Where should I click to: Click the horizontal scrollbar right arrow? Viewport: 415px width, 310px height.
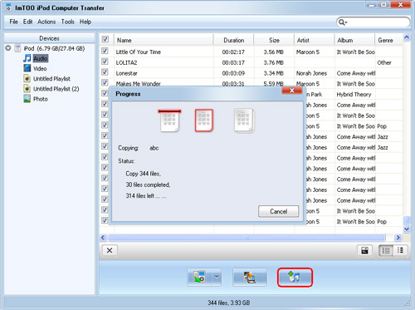pos(398,238)
